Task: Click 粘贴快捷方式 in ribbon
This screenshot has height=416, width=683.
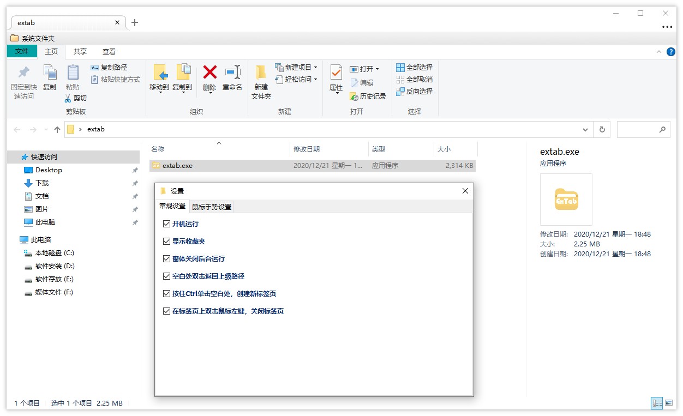Action: (115, 80)
